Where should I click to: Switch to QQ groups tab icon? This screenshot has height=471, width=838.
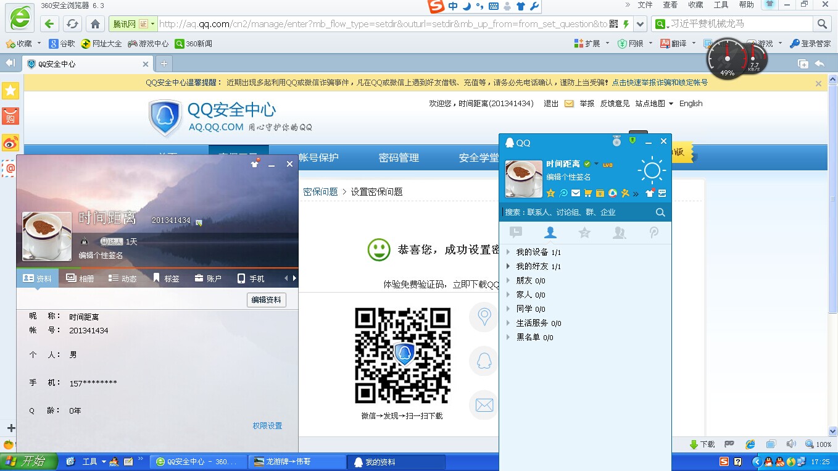point(619,232)
